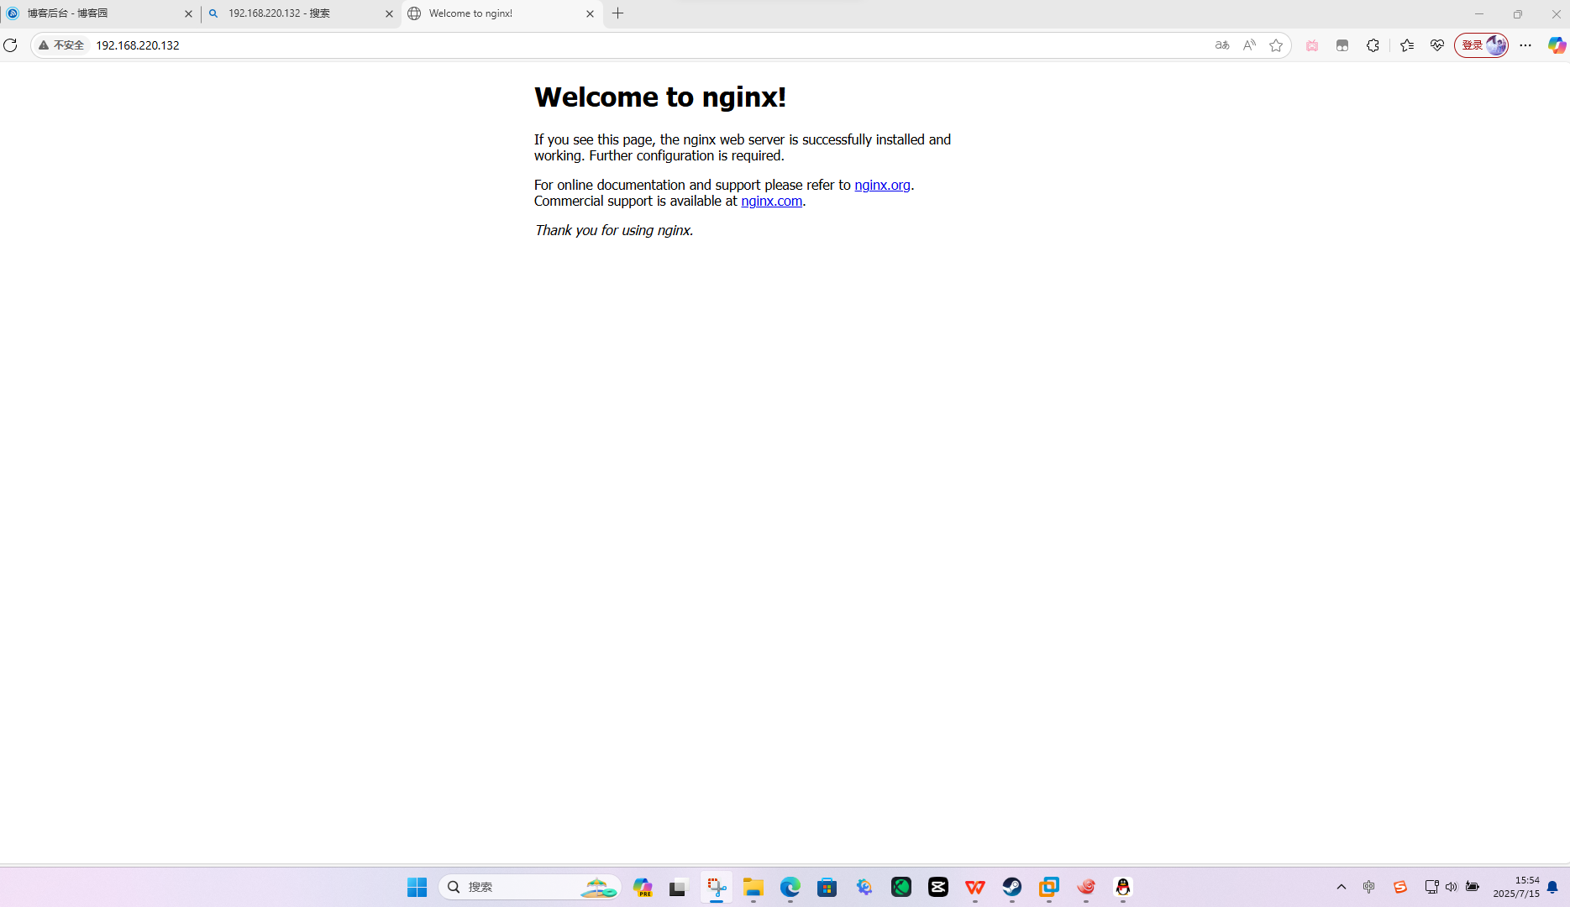Image resolution: width=1570 pixels, height=907 pixels.
Task: Open Microsoft Edge from the taskbar
Action: tap(790, 887)
